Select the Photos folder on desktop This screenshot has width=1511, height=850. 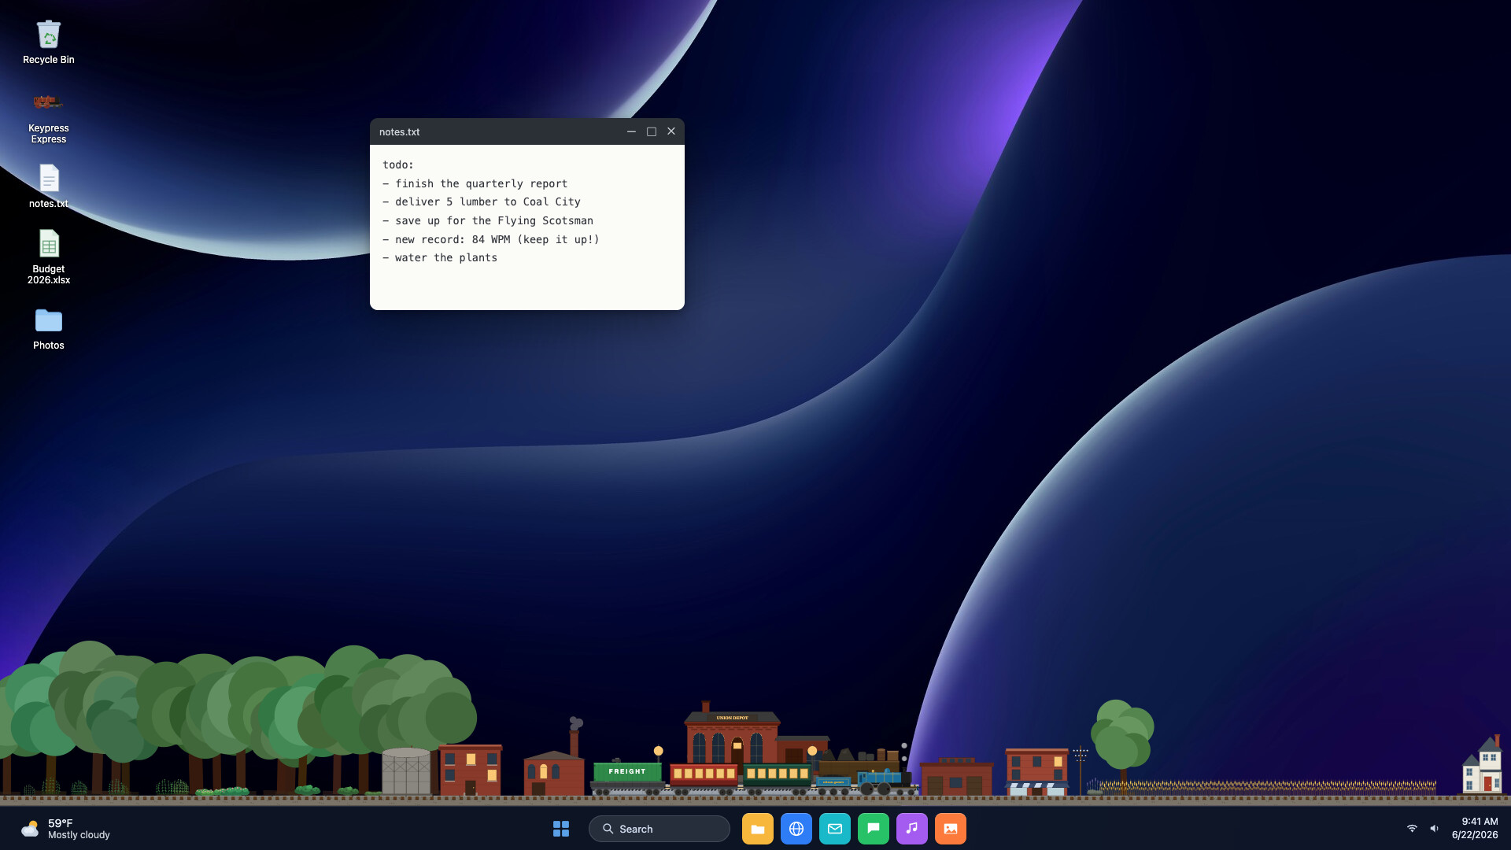[48, 328]
